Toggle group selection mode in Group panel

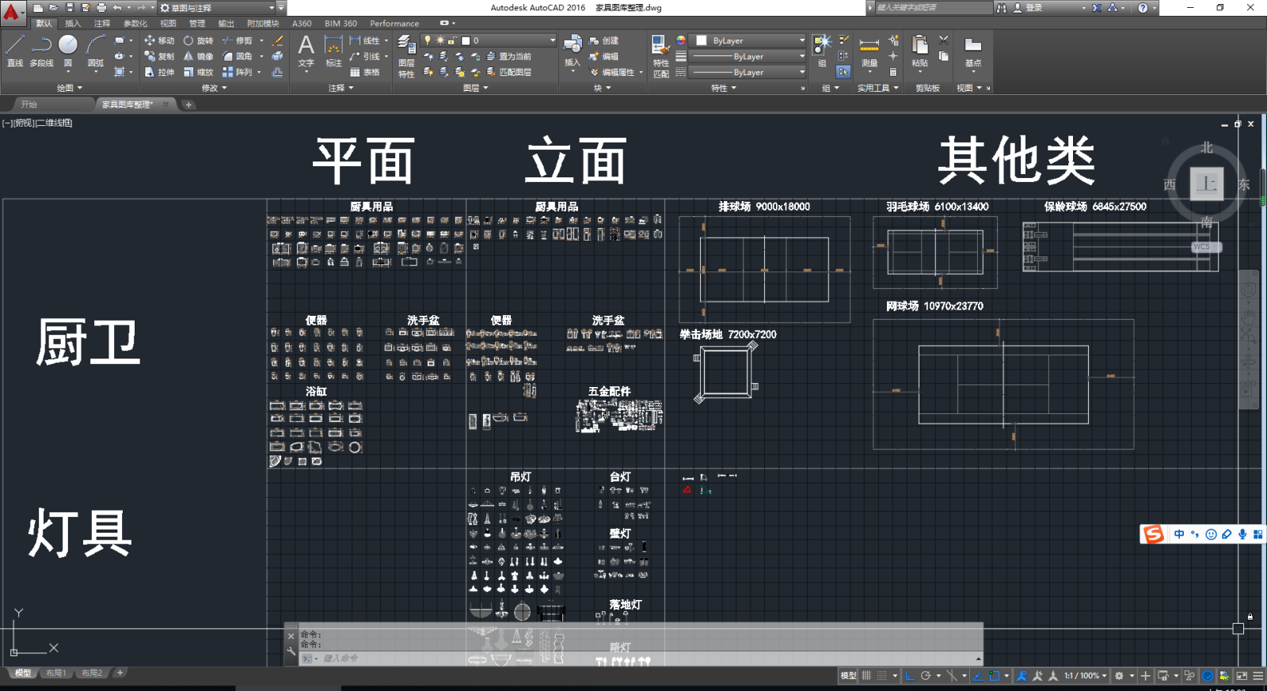pos(843,72)
